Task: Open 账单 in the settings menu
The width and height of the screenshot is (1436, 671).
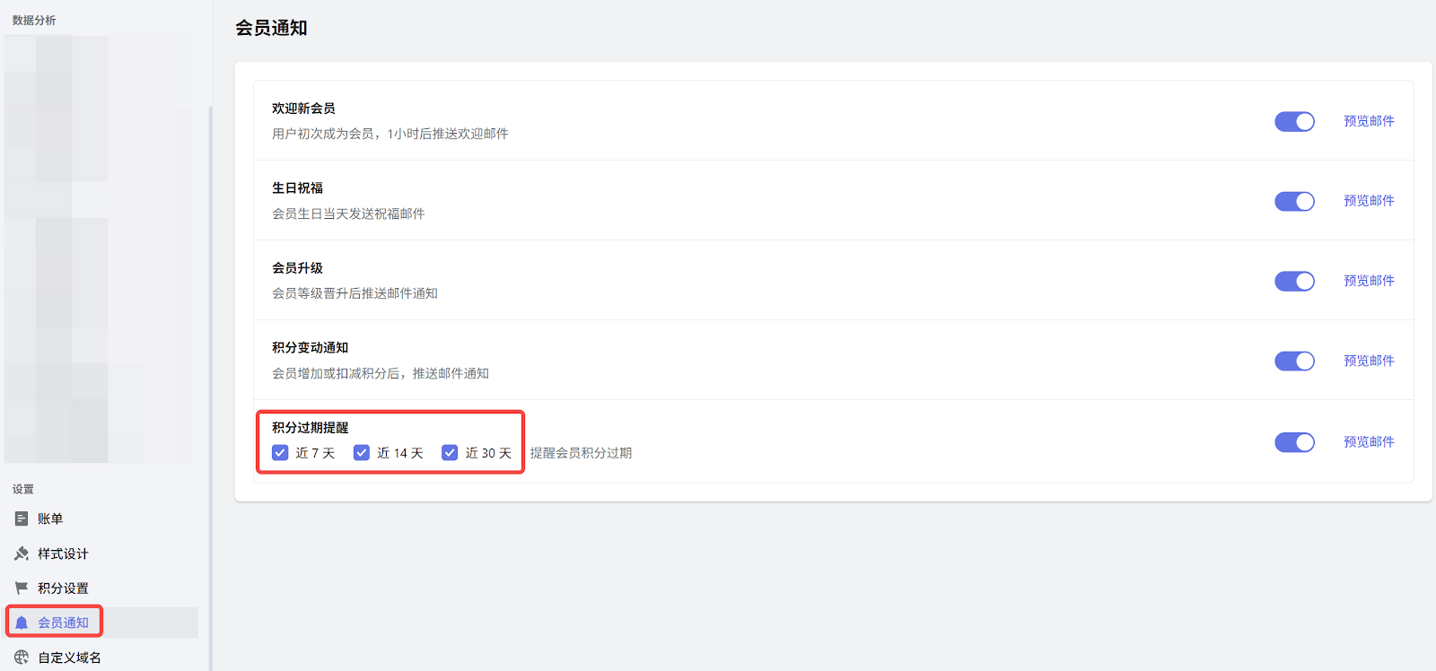Action: (50, 518)
